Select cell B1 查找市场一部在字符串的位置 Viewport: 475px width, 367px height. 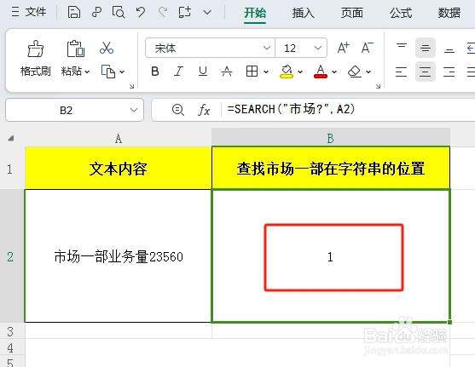(331, 169)
